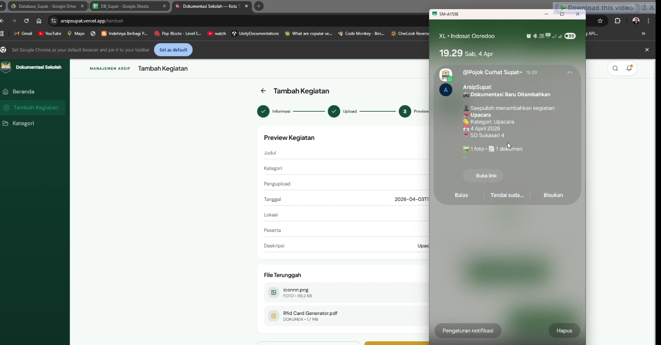
Task: Open the notification bell icon
Action: 630,68
